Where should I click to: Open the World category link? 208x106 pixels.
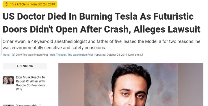pos(6,55)
